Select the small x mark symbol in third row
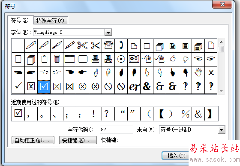Screen dimensions: 240x166 point(211,73)
